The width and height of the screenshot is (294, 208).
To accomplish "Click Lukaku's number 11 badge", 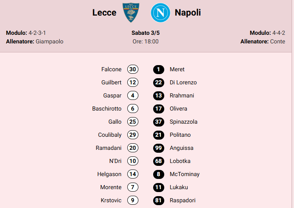I will pyautogui.click(x=159, y=187).
